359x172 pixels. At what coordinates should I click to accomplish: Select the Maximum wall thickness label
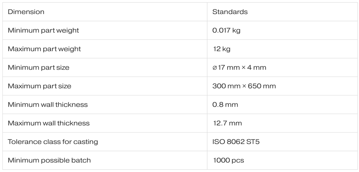(x=48, y=123)
